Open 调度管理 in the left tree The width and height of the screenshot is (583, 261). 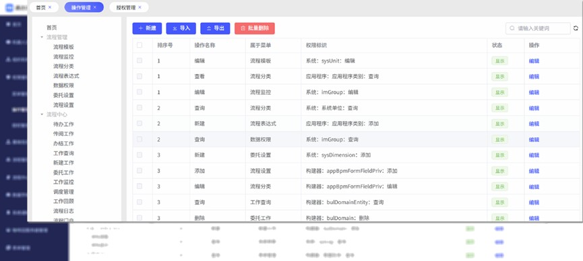(63, 192)
